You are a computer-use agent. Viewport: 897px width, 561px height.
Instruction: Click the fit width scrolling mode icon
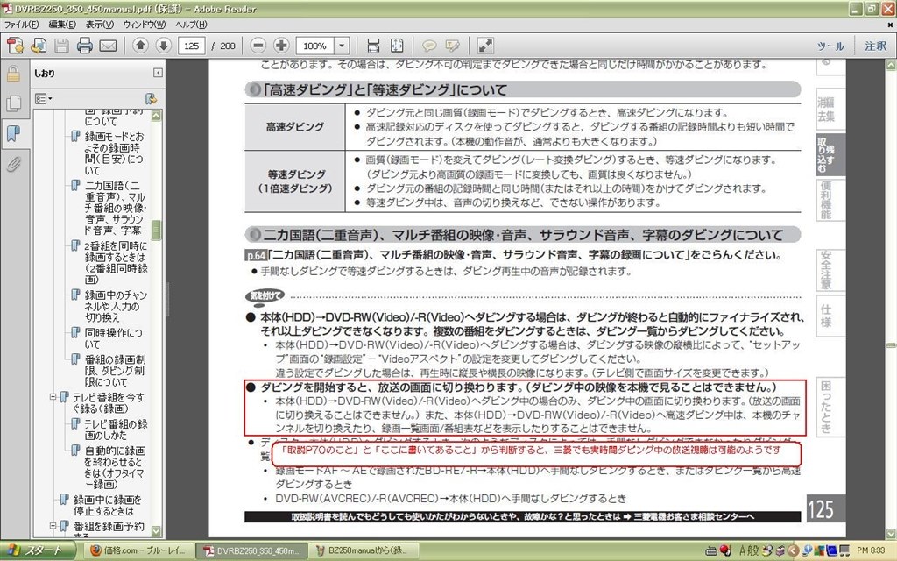(373, 46)
